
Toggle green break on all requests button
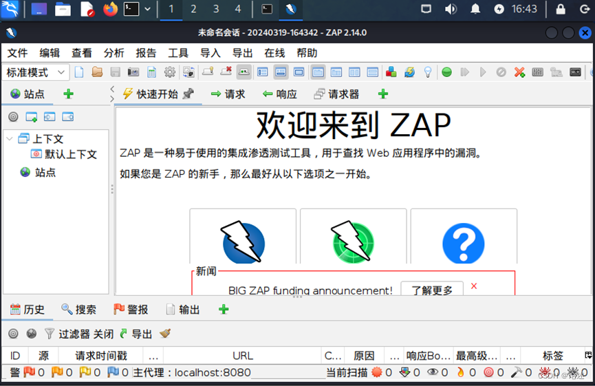(x=446, y=72)
